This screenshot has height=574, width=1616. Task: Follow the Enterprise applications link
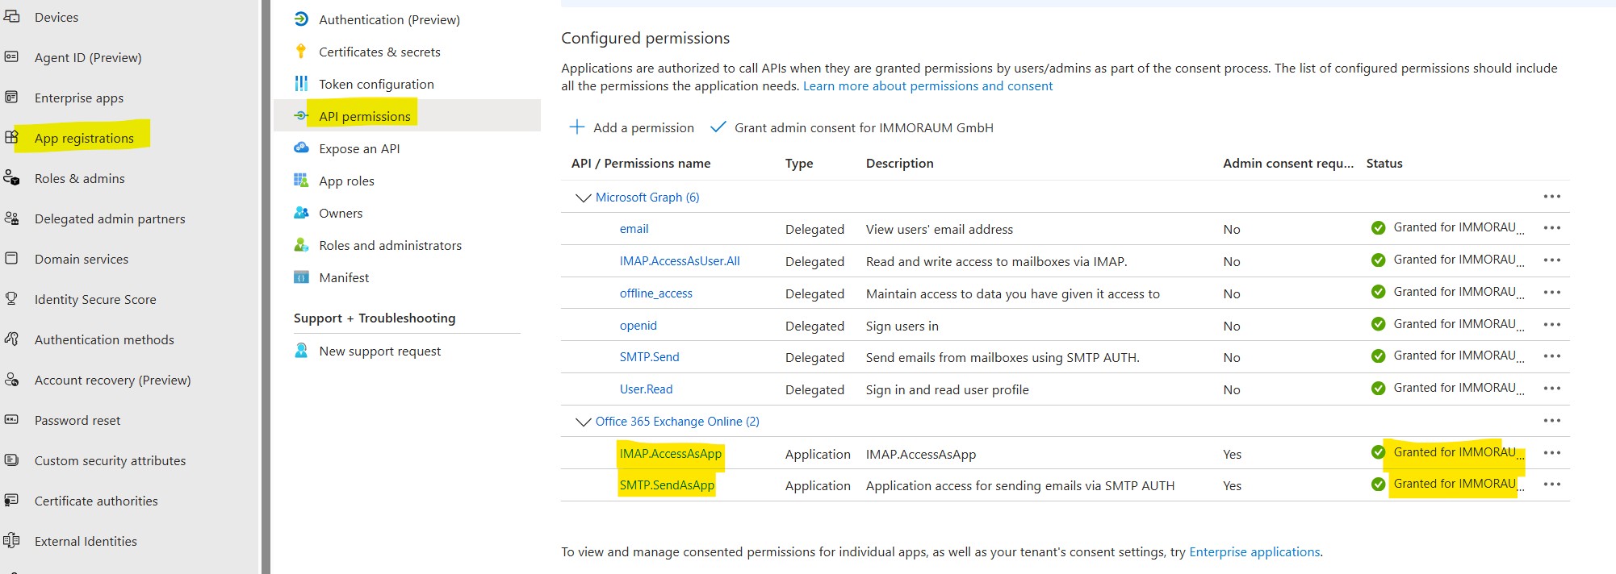coord(1254,551)
